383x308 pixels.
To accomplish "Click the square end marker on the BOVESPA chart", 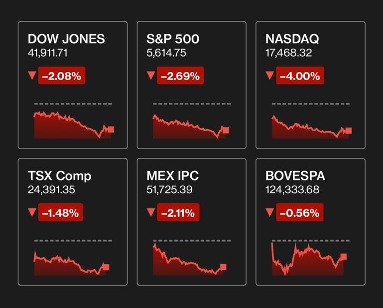I will (x=343, y=257).
